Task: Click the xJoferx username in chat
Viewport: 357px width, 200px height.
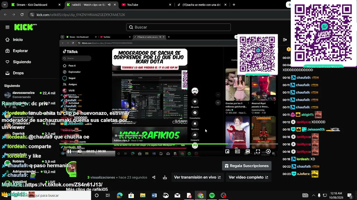Action: pyautogui.click(x=303, y=174)
